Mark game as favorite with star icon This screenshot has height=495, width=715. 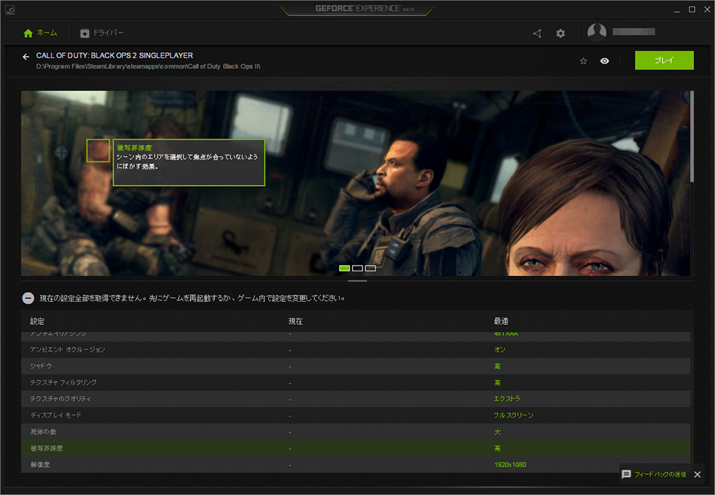pyautogui.click(x=584, y=61)
